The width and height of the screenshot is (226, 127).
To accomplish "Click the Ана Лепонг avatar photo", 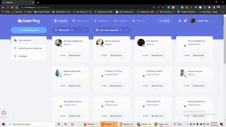I will 141,42.
